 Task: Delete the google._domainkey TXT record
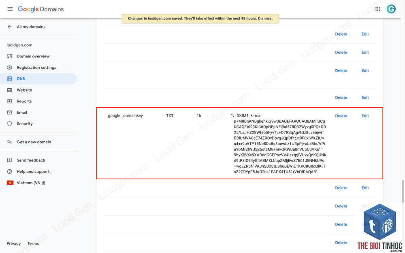coord(341,116)
